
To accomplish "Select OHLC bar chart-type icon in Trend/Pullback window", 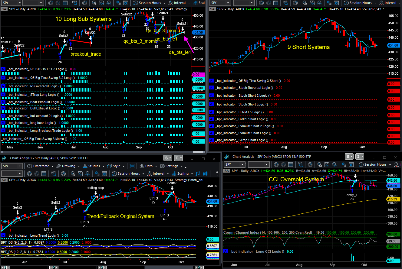I will (198, 173).
